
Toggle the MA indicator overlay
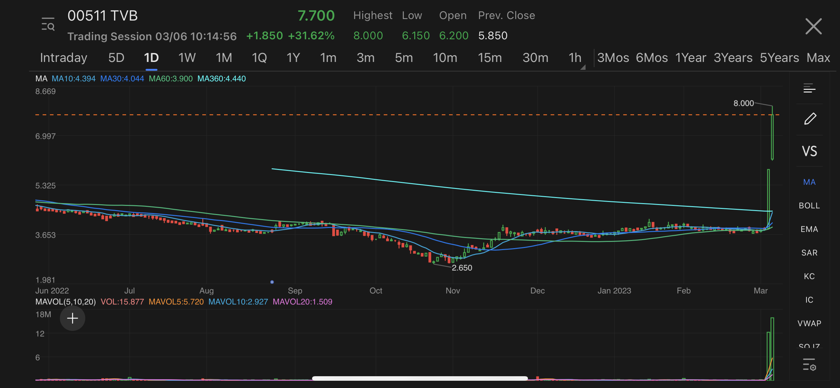809,182
